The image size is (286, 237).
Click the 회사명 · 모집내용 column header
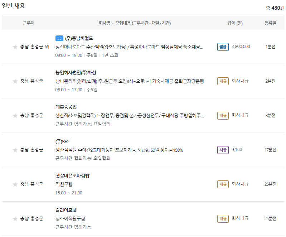coord(135,23)
